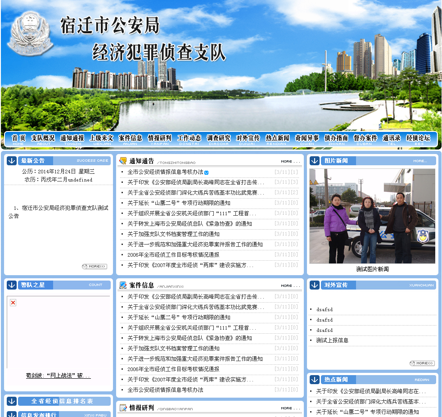
Task: Click the date text 公历:2014年12月24日 星期三
Action: pyautogui.click(x=59, y=172)
